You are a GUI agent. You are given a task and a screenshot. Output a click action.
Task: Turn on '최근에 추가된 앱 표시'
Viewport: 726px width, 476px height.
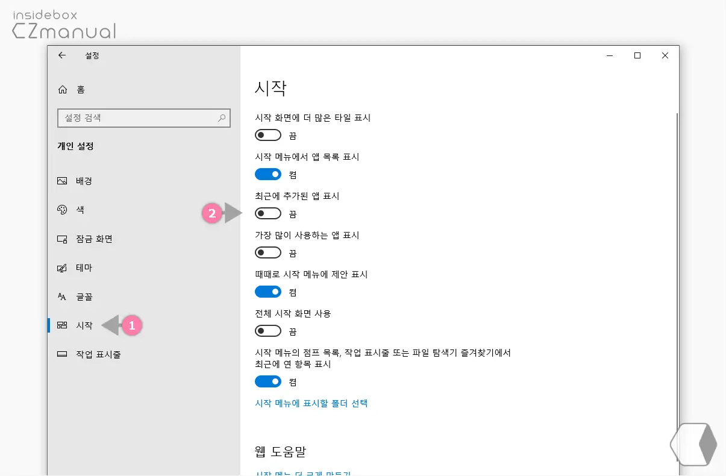268,213
